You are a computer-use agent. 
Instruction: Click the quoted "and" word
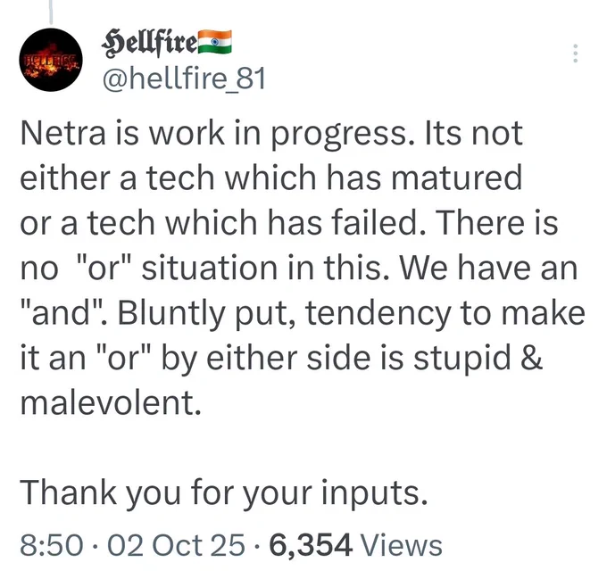tap(62, 312)
